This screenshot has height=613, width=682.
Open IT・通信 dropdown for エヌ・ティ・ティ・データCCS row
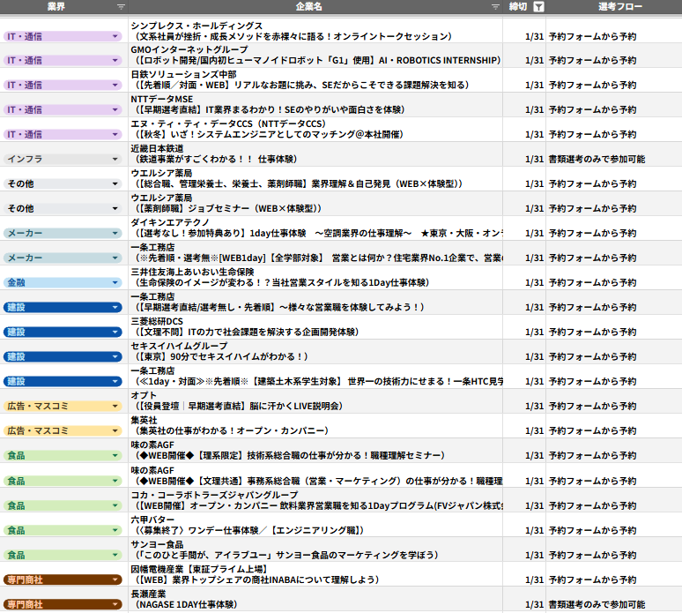[115, 135]
